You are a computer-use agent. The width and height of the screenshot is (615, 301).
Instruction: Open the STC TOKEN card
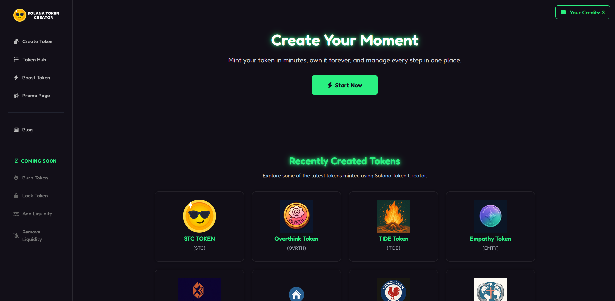[199, 227]
